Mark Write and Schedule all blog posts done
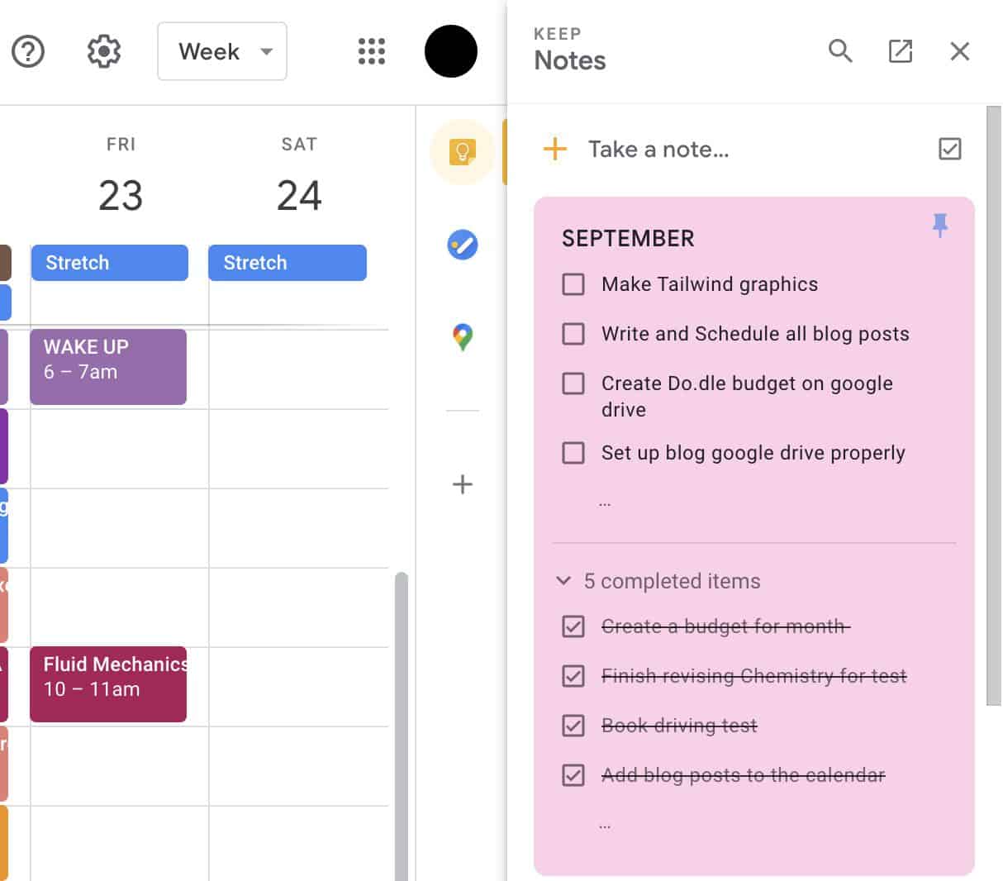This screenshot has width=1003, height=881. tap(573, 334)
